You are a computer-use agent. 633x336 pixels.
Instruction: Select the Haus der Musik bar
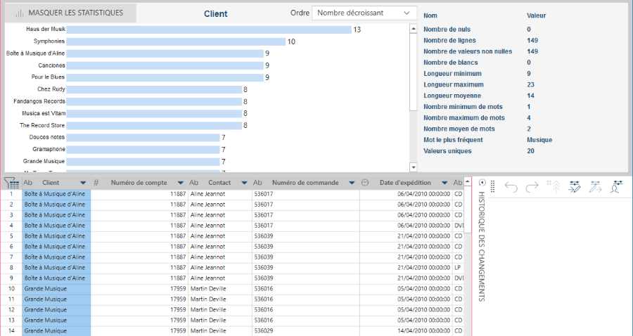click(209, 30)
